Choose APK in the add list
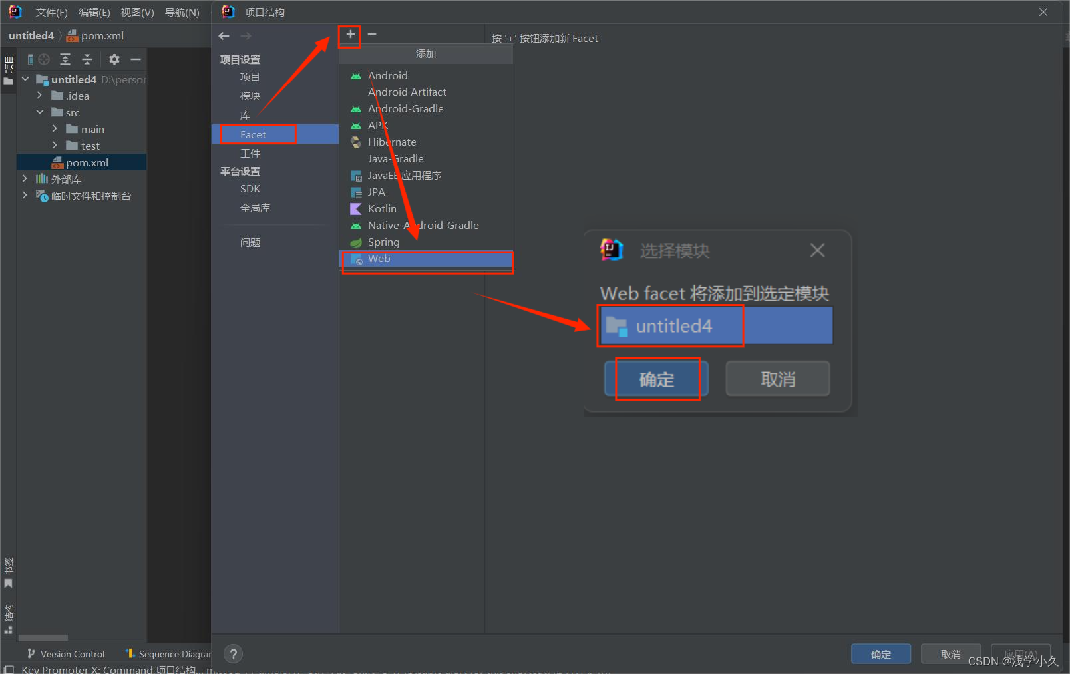1070x674 pixels. 426,126
